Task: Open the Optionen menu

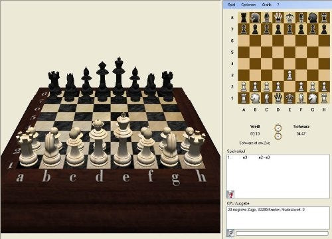Action: (248, 5)
